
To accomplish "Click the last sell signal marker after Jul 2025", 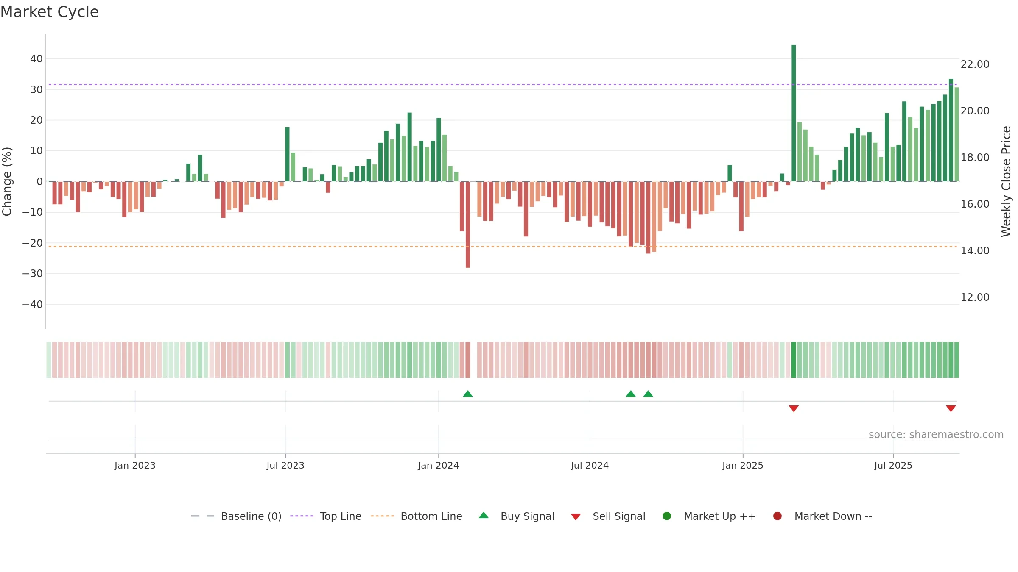I will pyautogui.click(x=951, y=408).
